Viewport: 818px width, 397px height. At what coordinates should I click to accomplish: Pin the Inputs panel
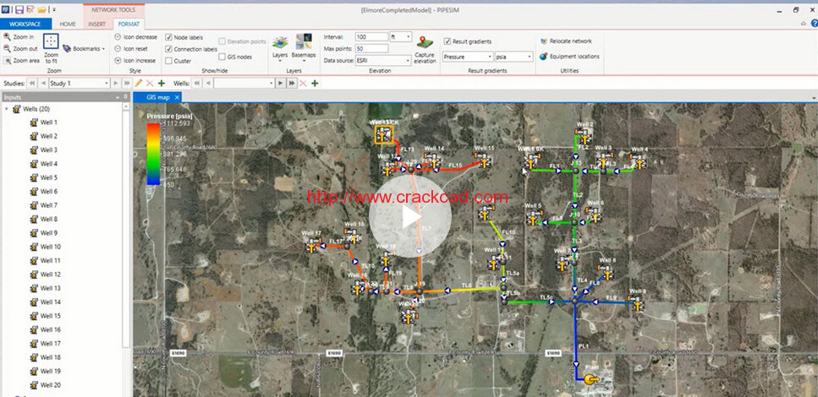click(x=125, y=97)
